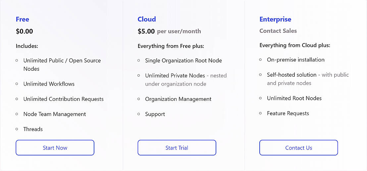Select the Free plan heading
Screen dimensions: 367x171
[23, 19]
